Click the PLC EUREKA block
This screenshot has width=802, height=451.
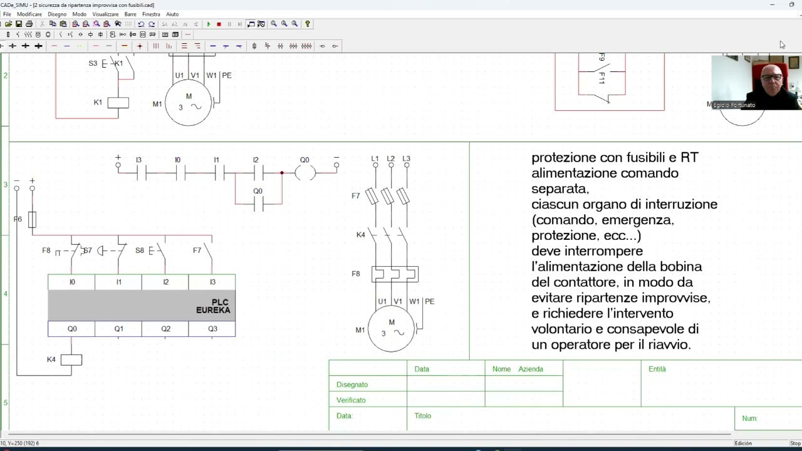(142, 306)
